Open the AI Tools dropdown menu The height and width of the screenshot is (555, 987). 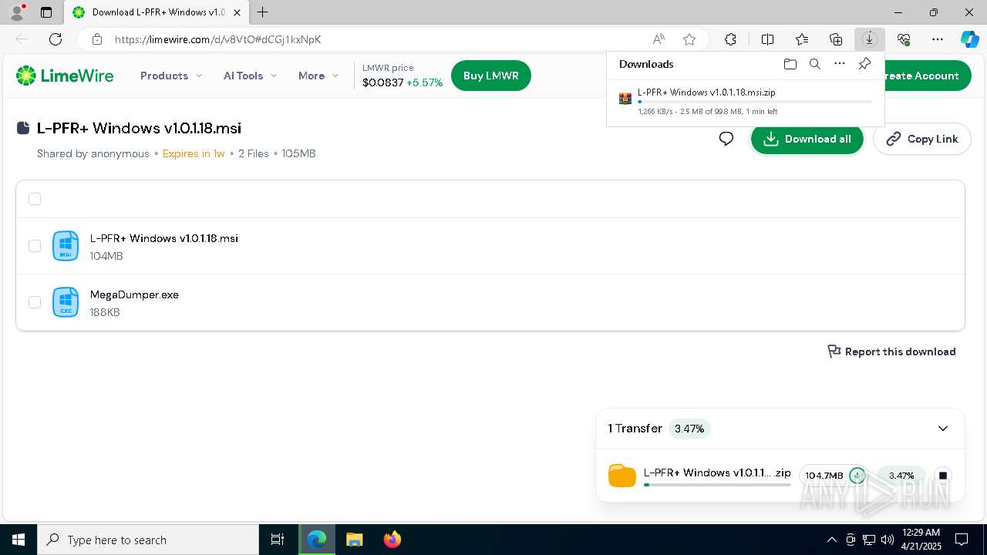pyautogui.click(x=250, y=76)
